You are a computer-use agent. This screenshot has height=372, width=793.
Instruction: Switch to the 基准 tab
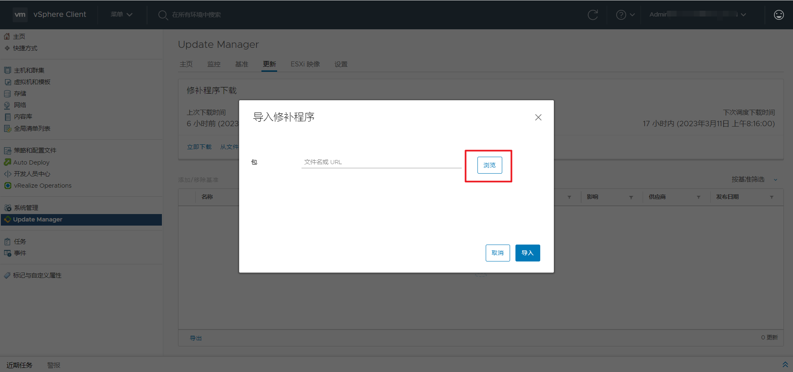242,64
